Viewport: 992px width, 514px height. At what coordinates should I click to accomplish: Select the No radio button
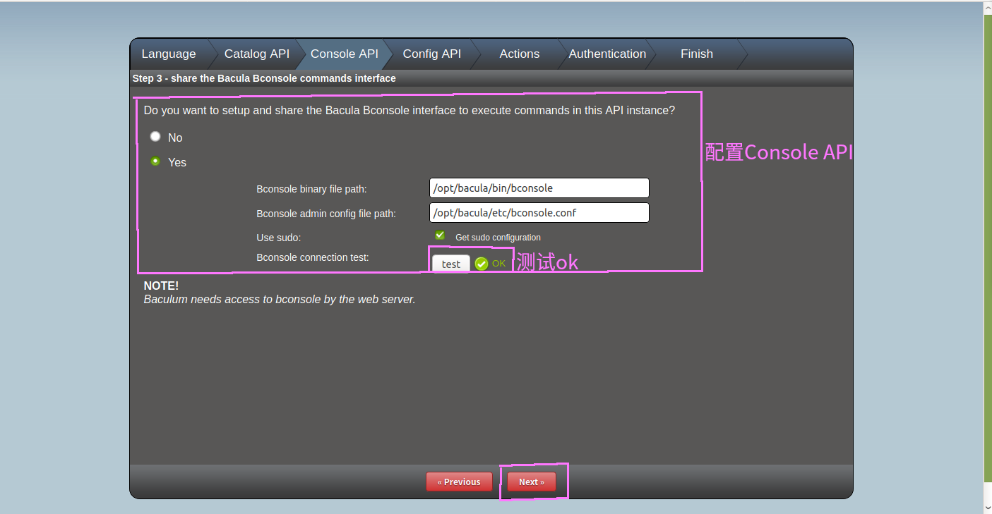pos(155,137)
